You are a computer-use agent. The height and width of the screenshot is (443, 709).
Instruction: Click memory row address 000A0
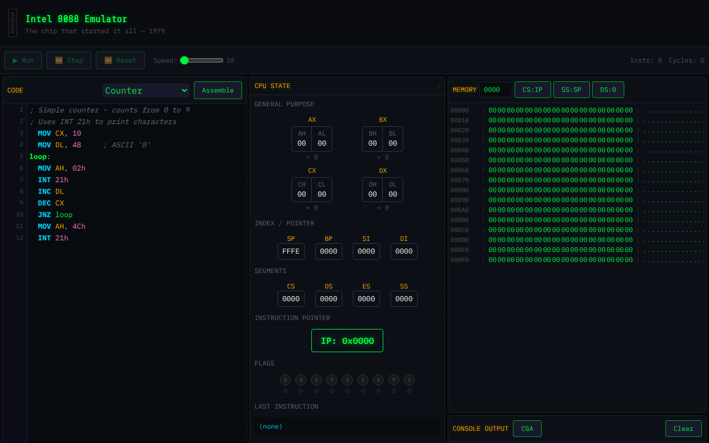460,210
